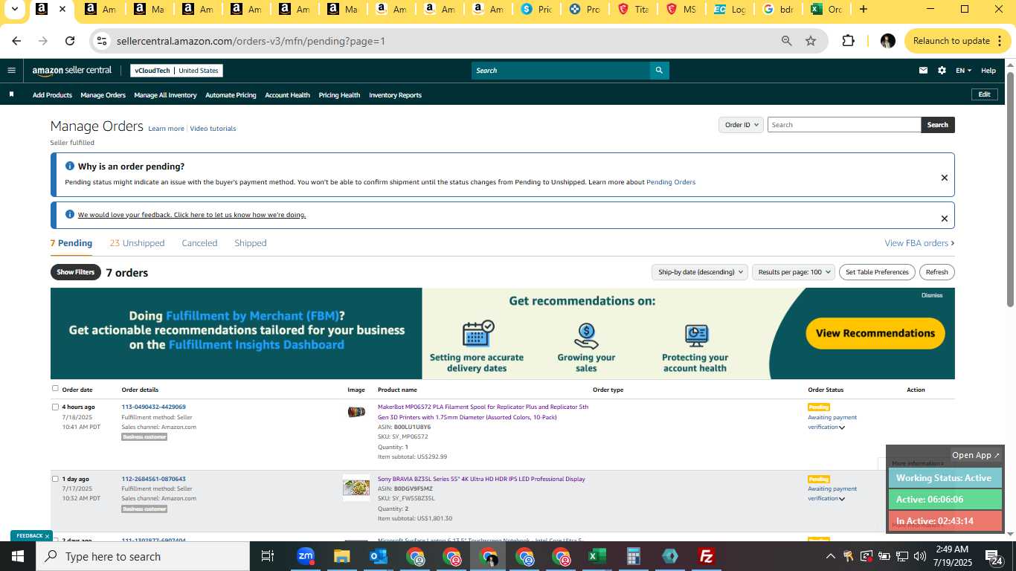Screen dimensions: 1016x571
Task: Open the Pending Orders help link
Action: click(670, 182)
